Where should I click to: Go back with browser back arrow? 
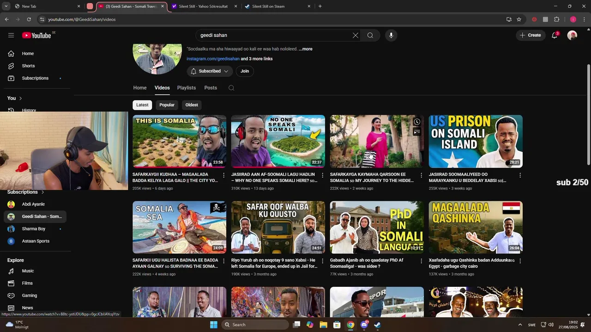point(6,19)
